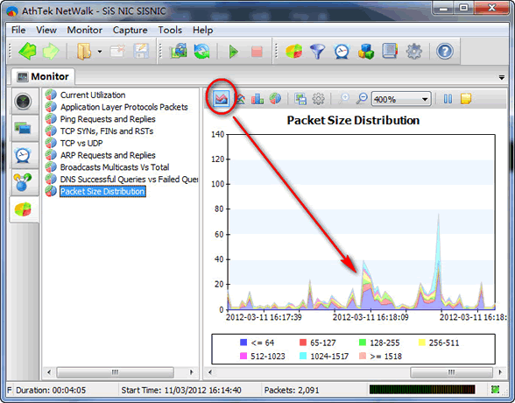Click the yellow note icon

point(466,98)
